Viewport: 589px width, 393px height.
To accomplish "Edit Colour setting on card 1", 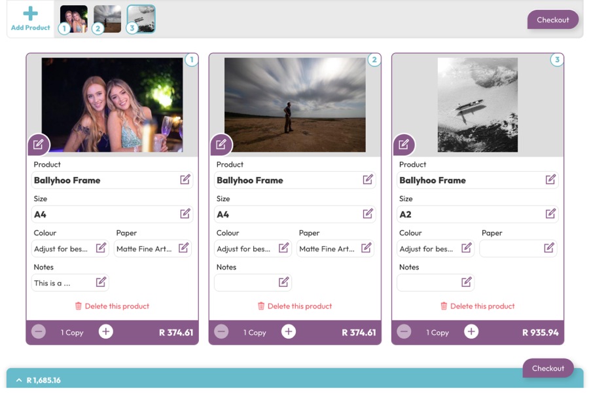I will pyautogui.click(x=101, y=248).
